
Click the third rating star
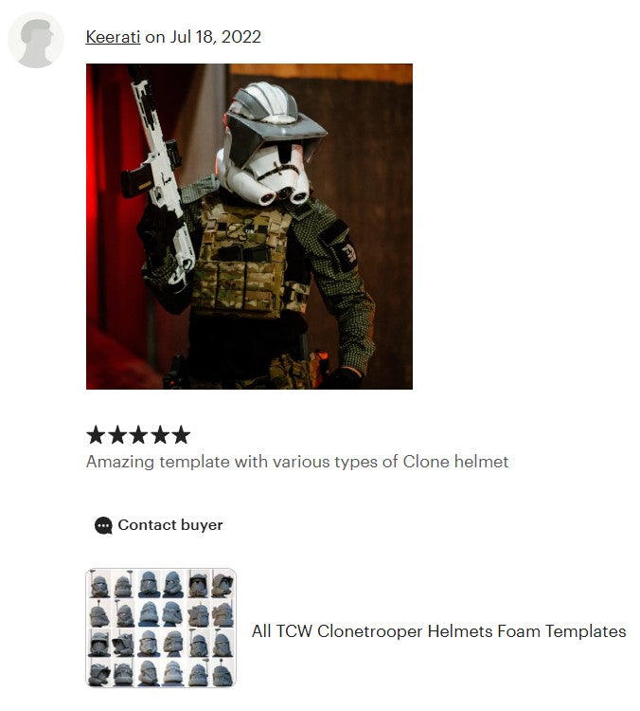pos(138,434)
